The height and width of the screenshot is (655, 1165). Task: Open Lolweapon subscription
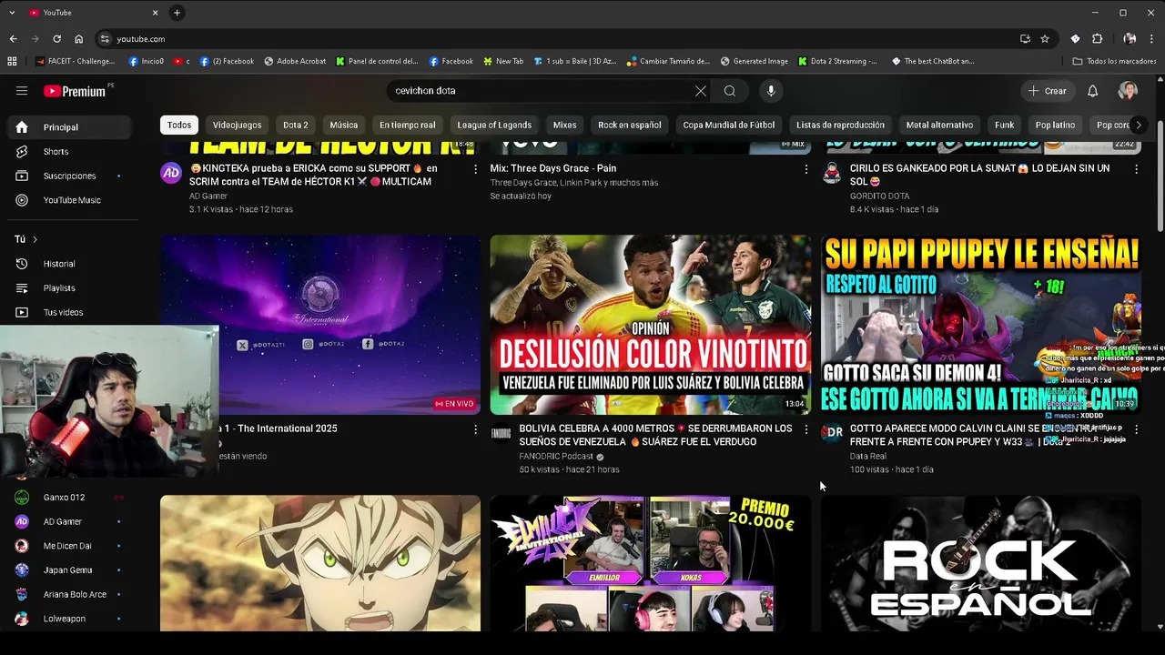click(x=69, y=619)
